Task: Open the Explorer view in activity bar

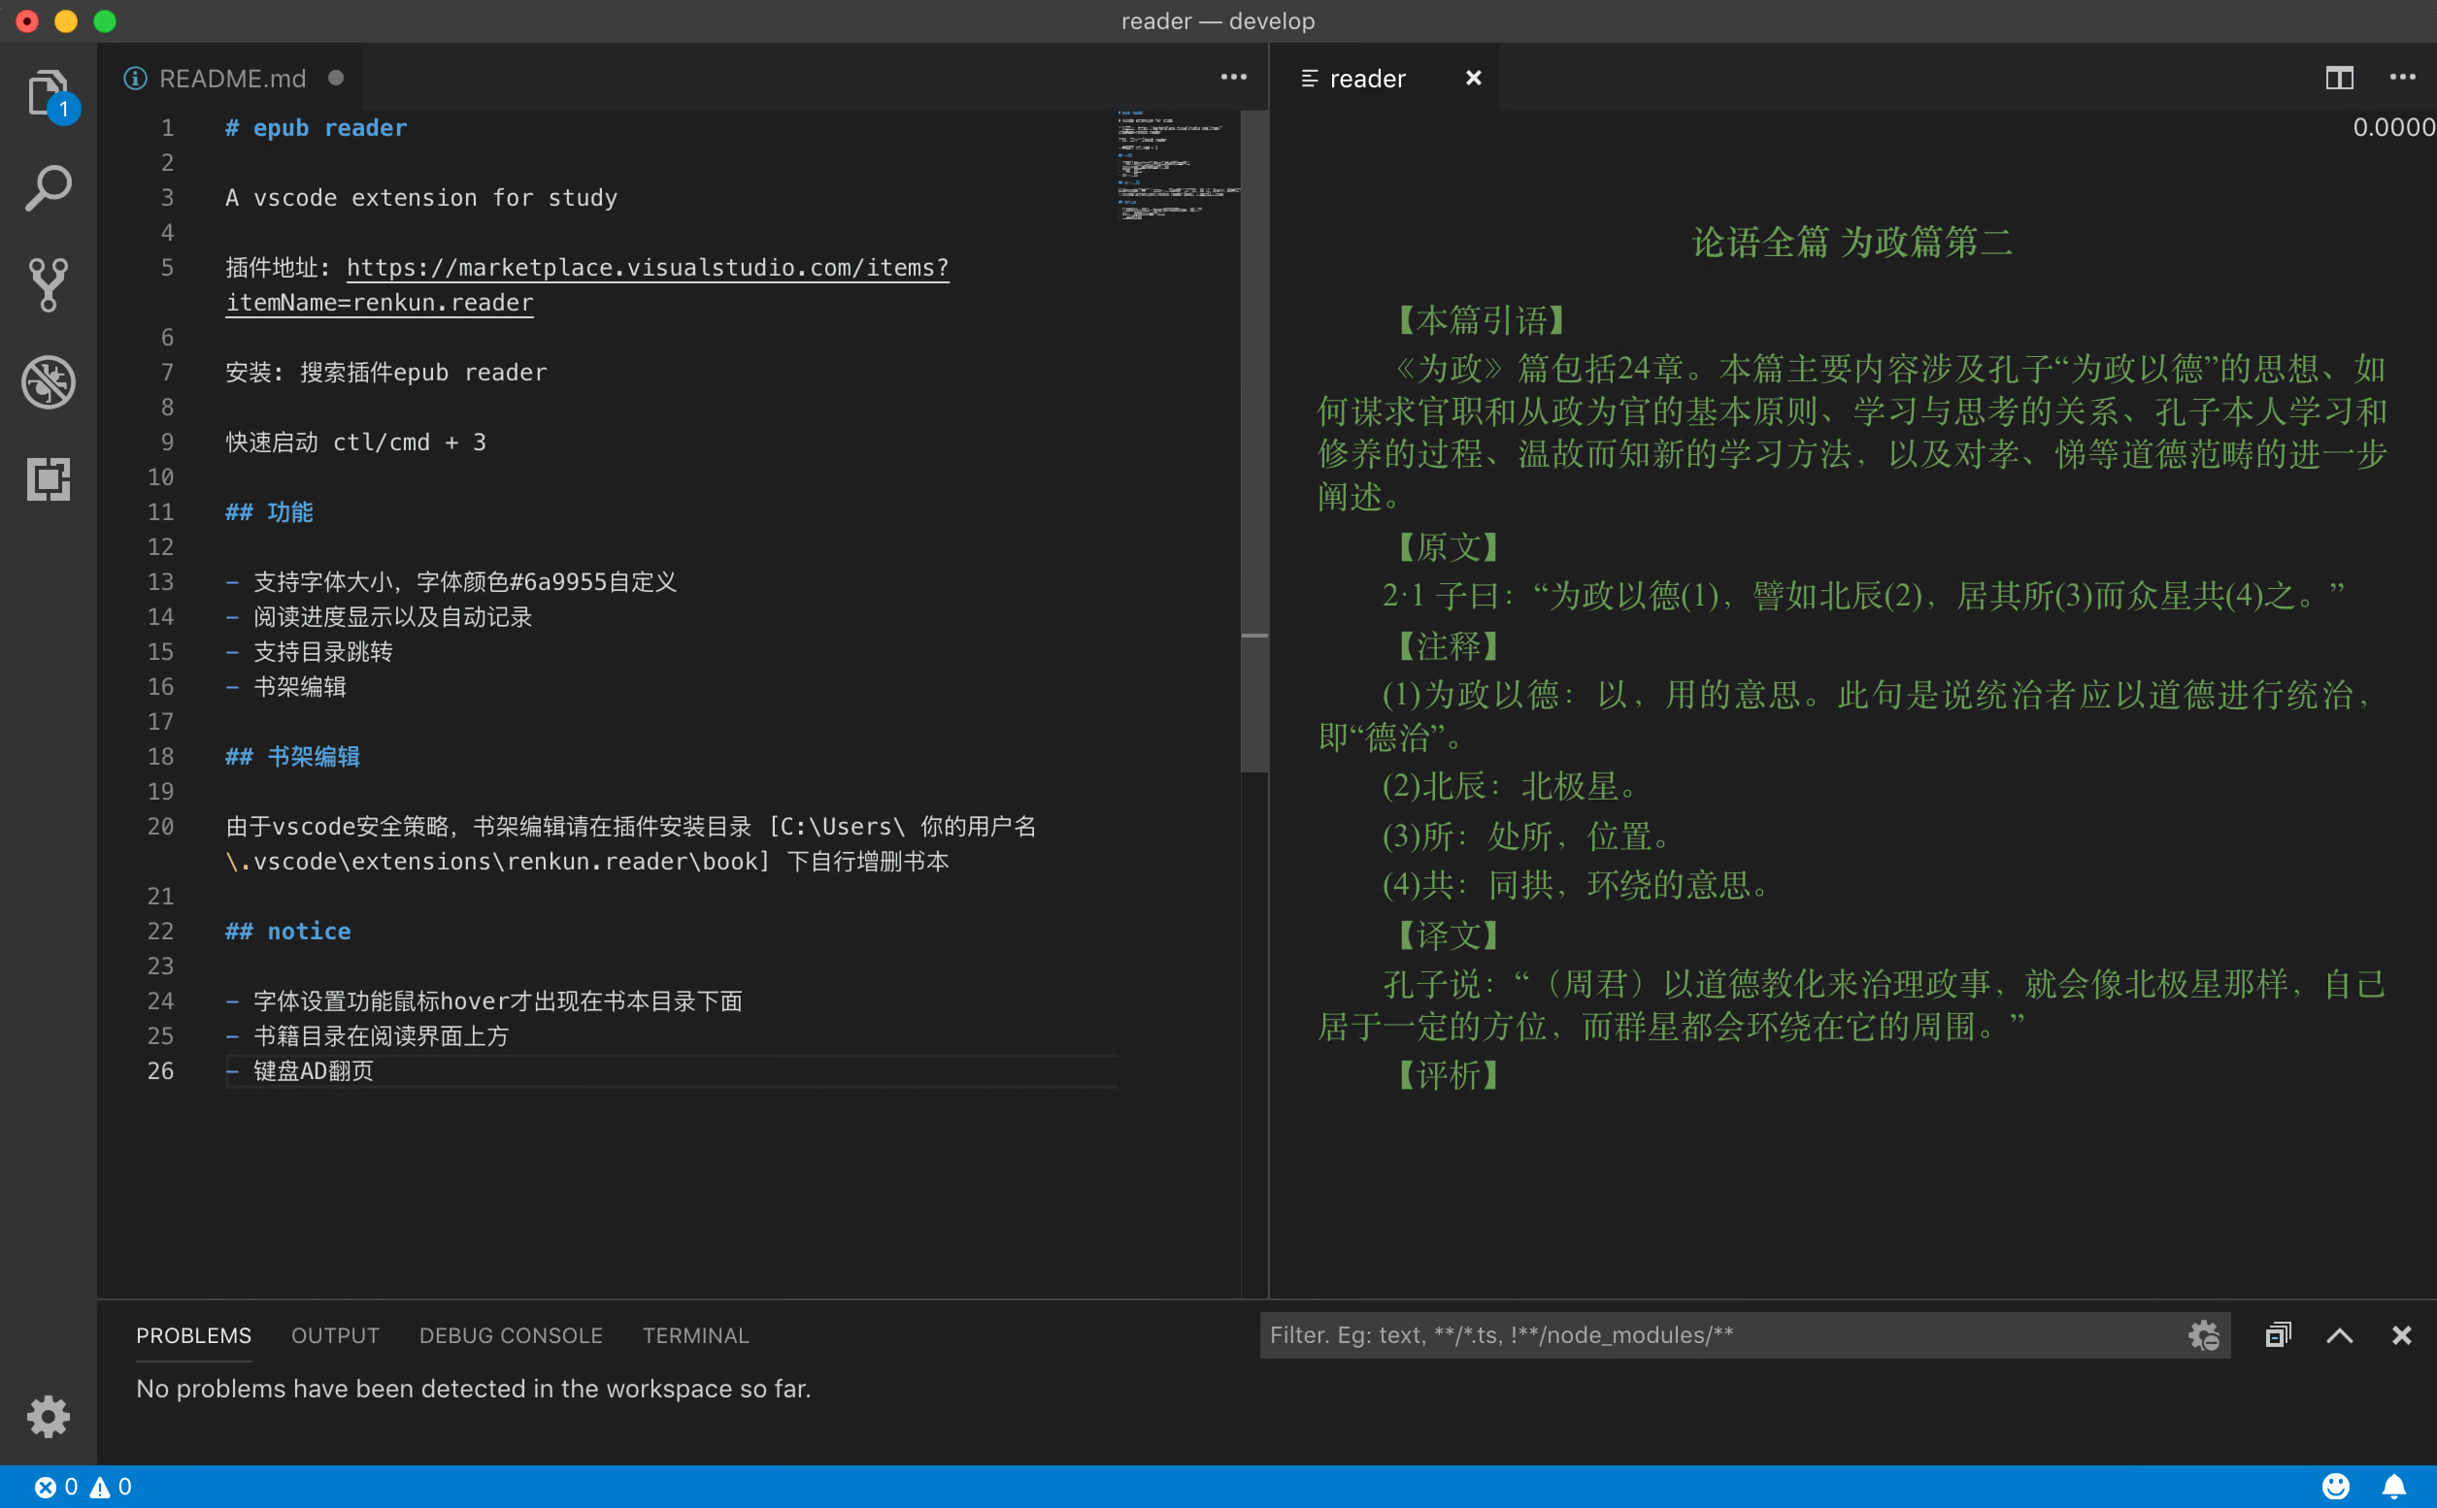Action: 48,94
